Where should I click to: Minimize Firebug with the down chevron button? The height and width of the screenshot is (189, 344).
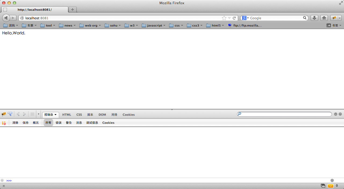pos(336,114)
